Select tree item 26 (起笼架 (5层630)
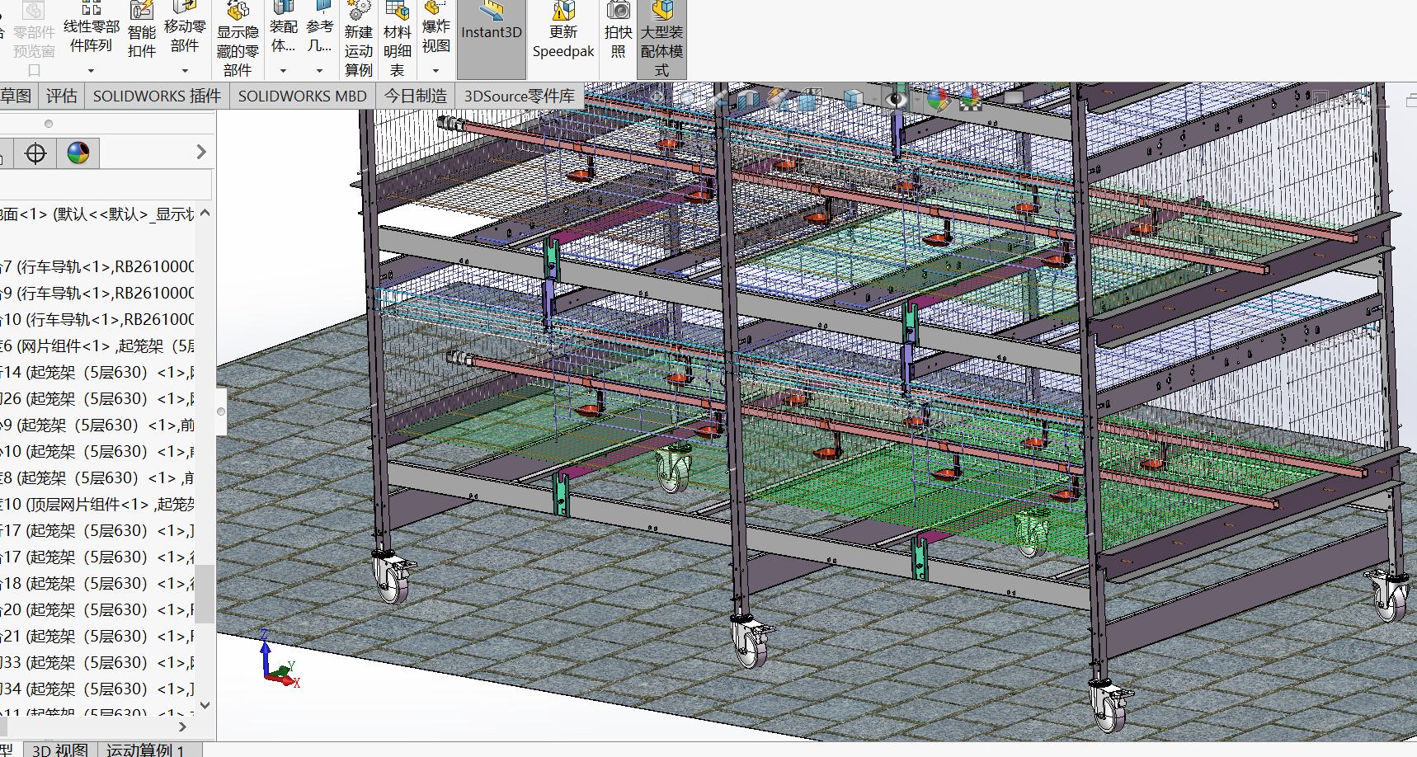 click(97, 398)
